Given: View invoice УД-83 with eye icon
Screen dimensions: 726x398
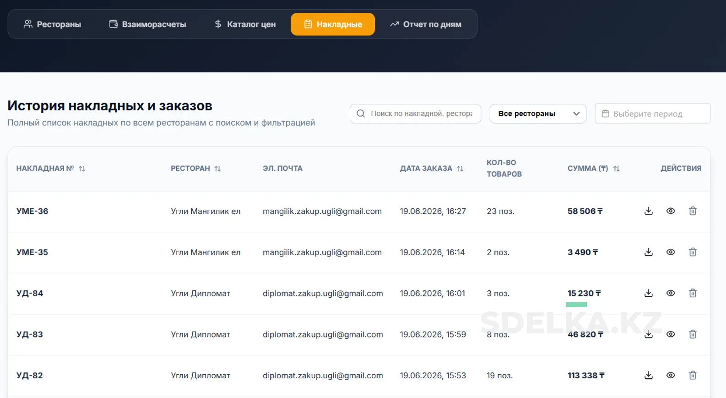Looking at the screenshot, I should tap(671, 334).
